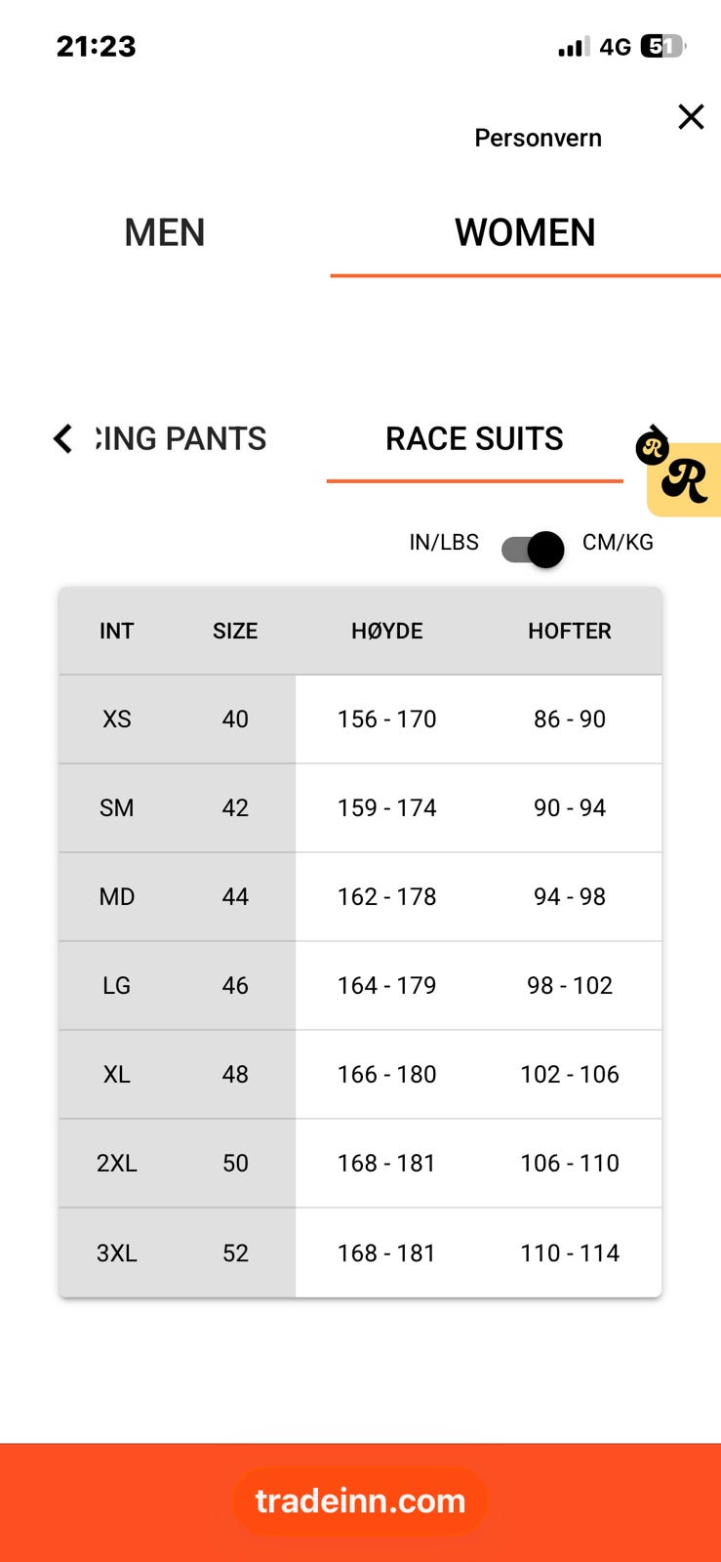Select the 3XL size 52 row
The width and height of the screenshot is (721, 1562).
(x=360, y=1253)
